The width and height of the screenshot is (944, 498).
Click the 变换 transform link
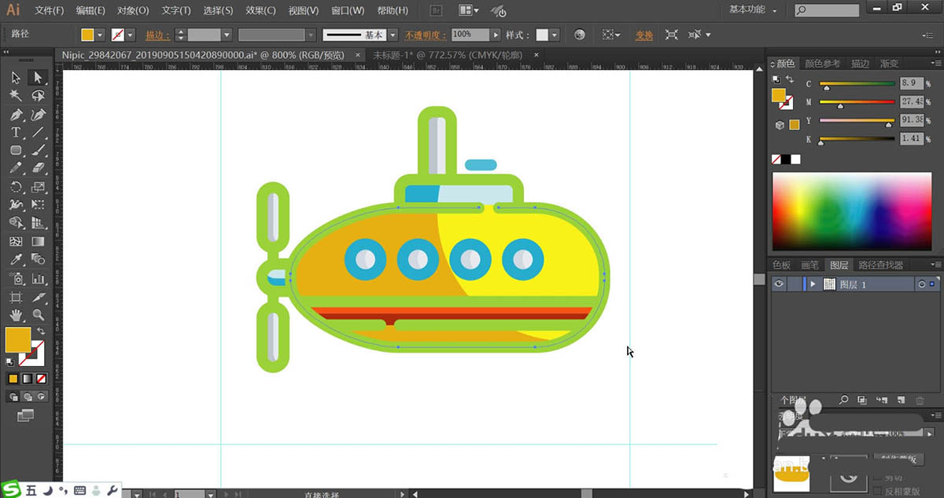[644, 35]
